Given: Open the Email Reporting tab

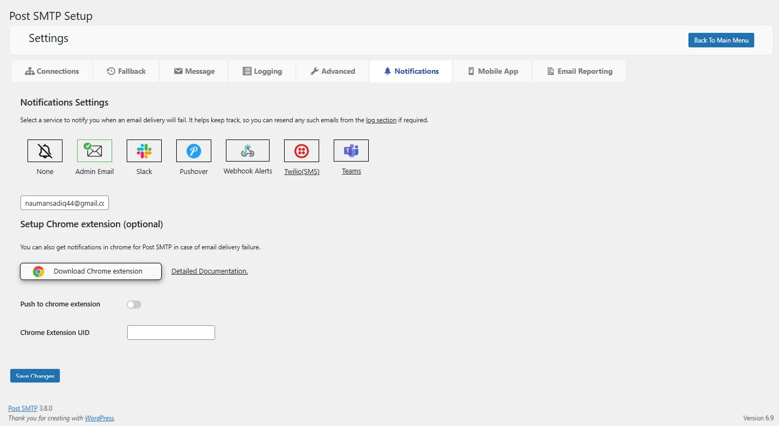Looking at the screenshot, I should tap(578, 71).
